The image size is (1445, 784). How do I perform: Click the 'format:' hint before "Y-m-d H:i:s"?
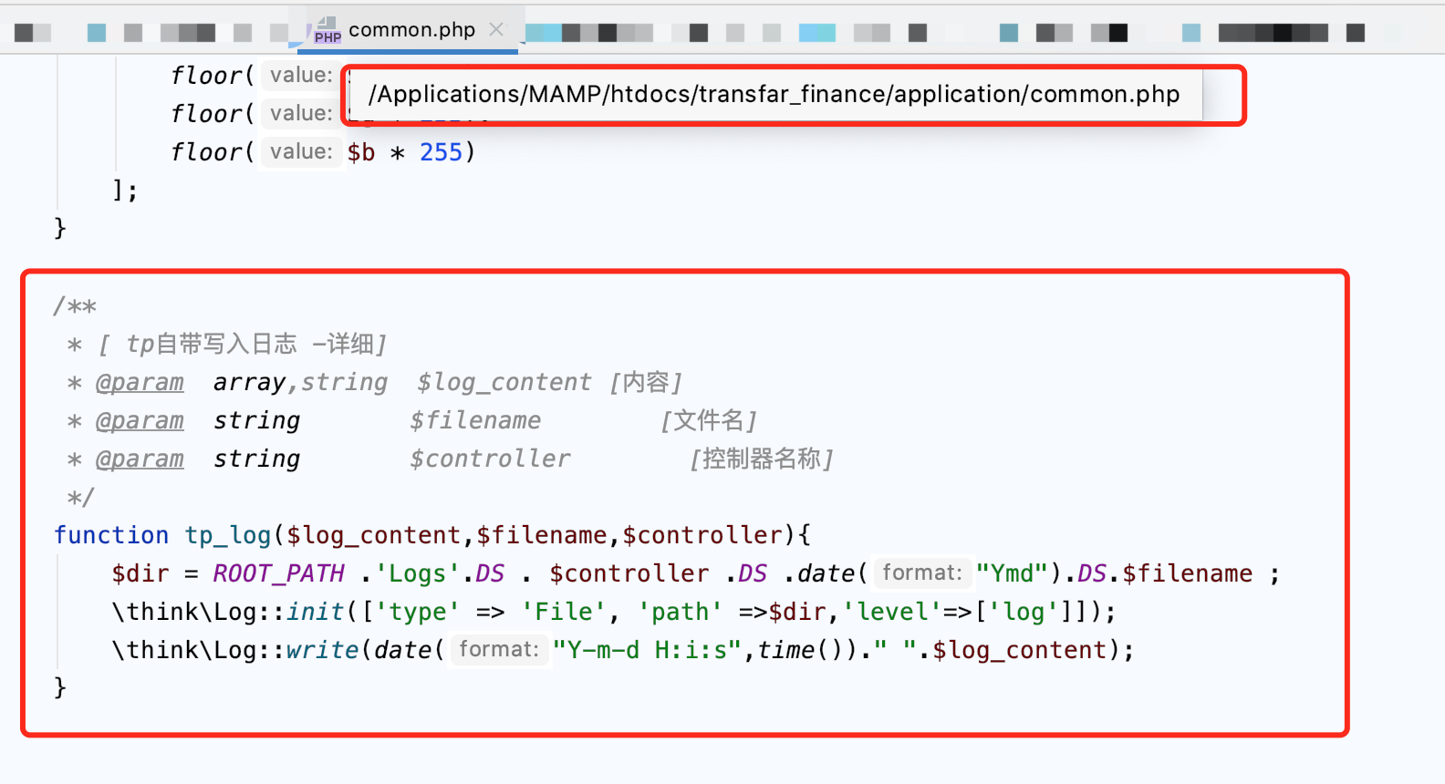click(x=499, y=649)
